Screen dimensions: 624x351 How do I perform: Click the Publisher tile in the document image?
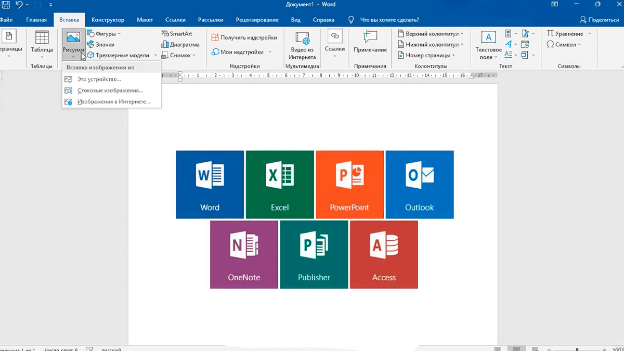314,254
